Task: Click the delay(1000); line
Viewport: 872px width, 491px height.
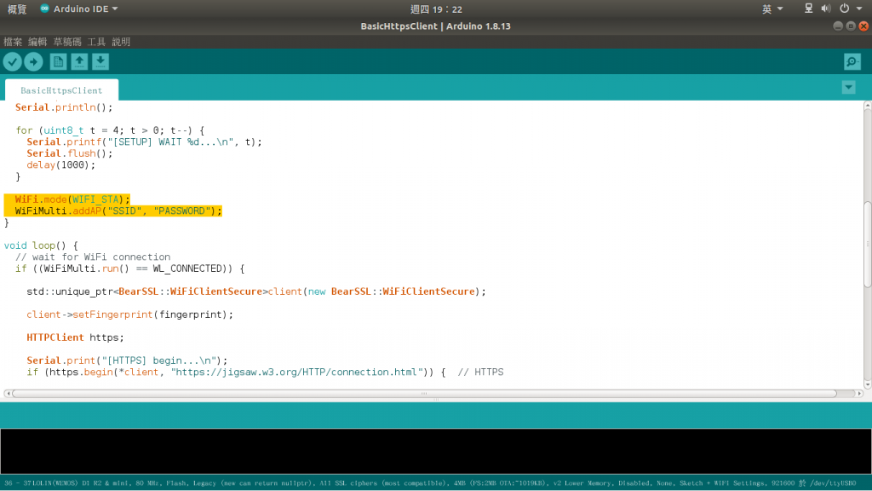Action: click(x=61, y=165)
